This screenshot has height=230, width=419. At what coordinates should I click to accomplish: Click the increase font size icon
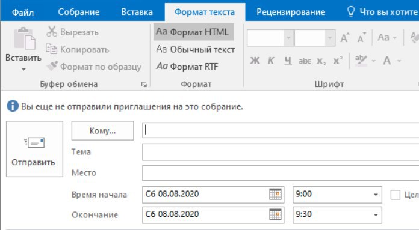(x=345, y=38)
